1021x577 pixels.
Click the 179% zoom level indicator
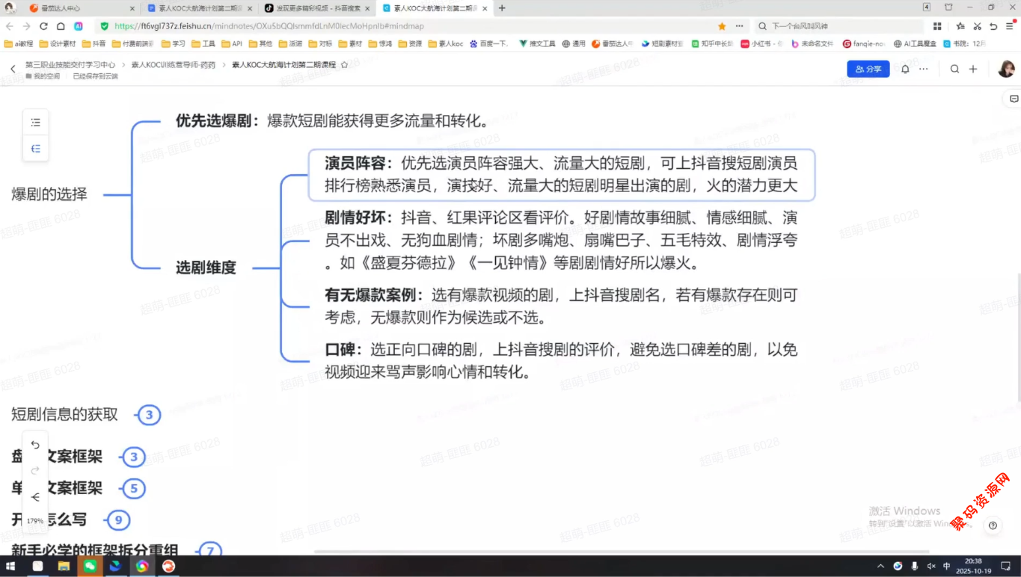(x=35, y=521)
